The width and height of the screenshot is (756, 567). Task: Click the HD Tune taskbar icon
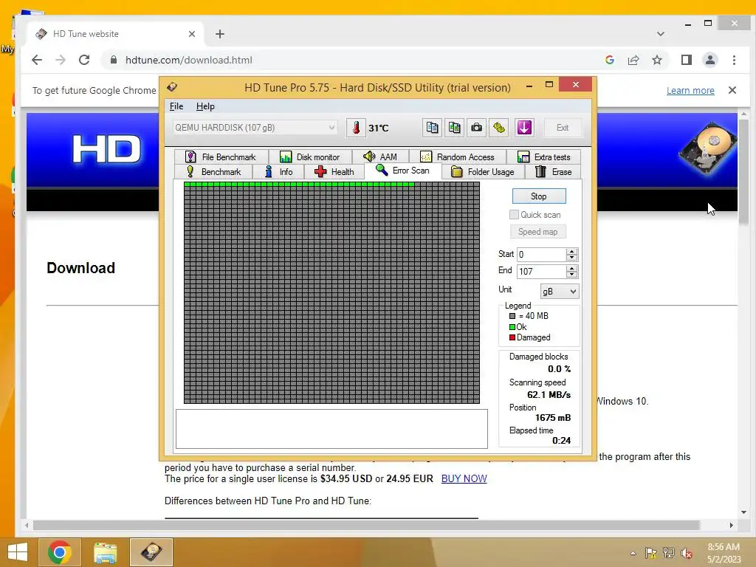pyautogui.click(x=151, y=552)
